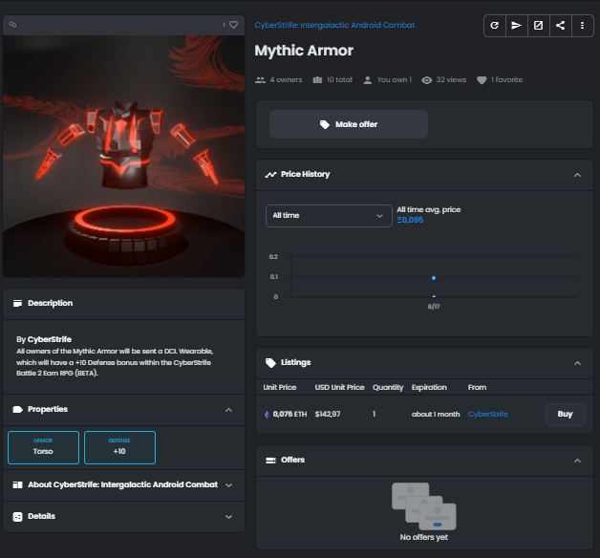Click the total supply icon
The width and height of the screenshot is (600, 558).
click(x=317, y=79)
